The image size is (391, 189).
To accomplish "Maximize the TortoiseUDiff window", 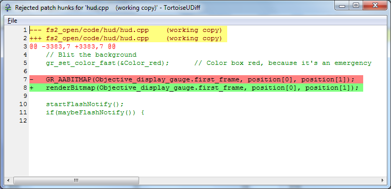I will click(x=355, y=6).
